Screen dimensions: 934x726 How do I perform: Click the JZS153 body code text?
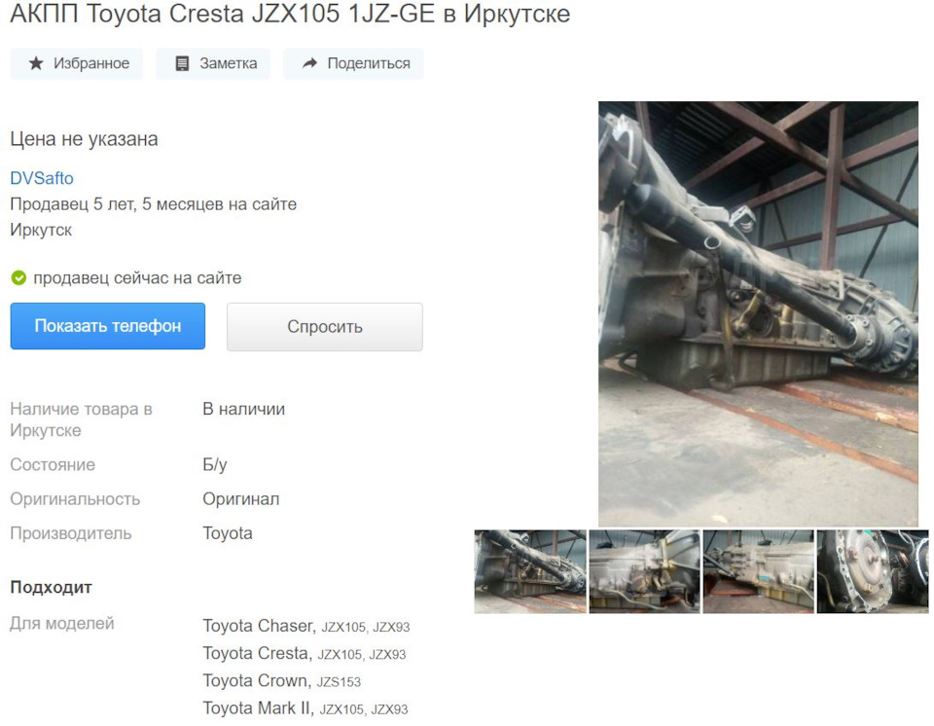click(x=339, y=682)
